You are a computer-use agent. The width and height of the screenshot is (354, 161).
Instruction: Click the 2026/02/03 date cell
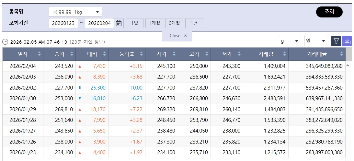23,77
